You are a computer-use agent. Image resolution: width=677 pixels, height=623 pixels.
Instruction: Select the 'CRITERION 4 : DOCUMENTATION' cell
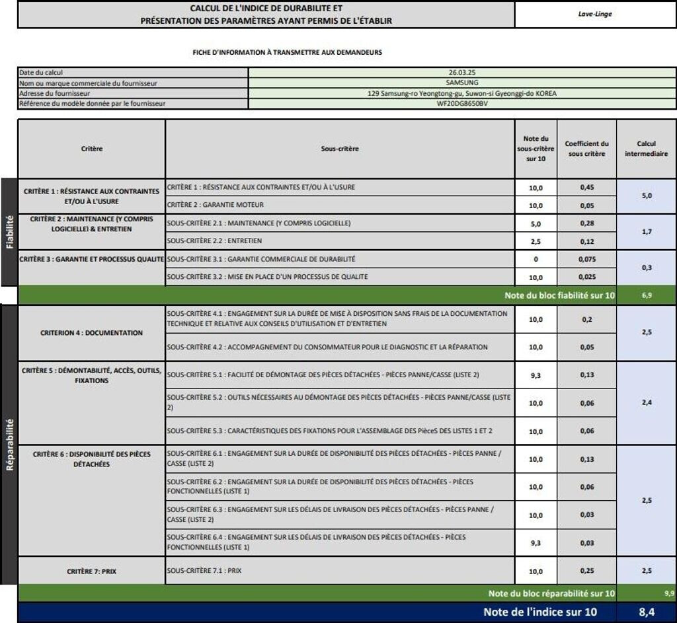click(x=92, y=333)
